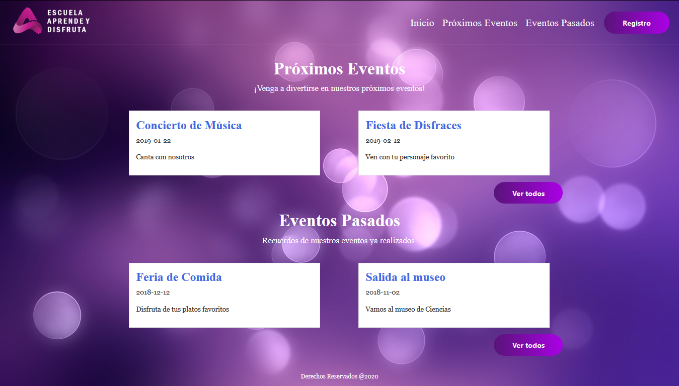The height and width of the screenshot is (386, 679).
Task: Click the Próximos Eventos page heading
Action: coord(339,68)
